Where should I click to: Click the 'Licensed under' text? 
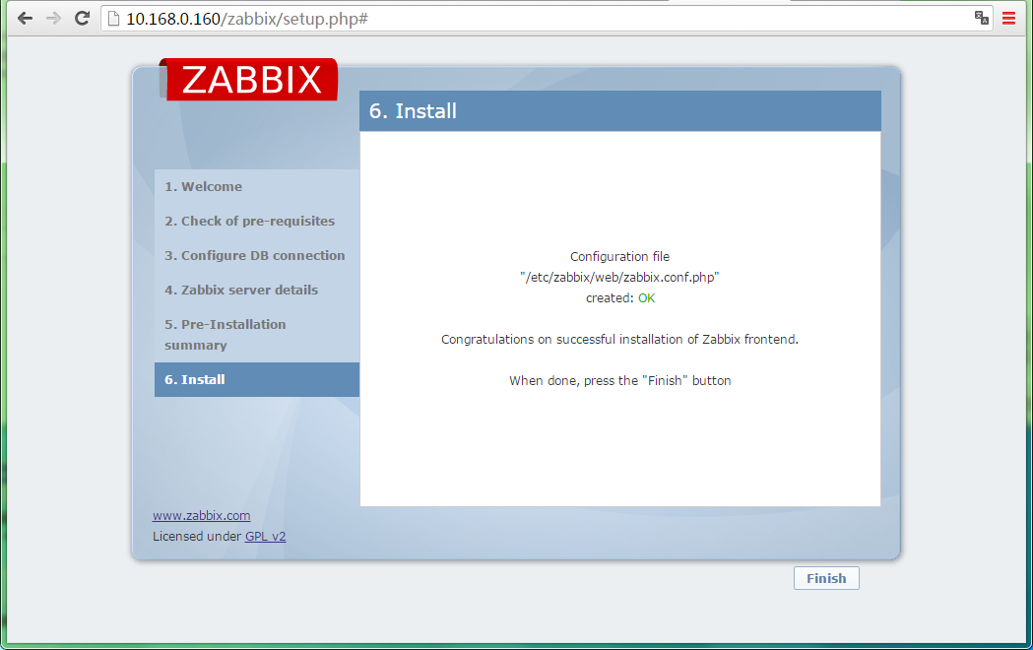(x=197, y=536)
